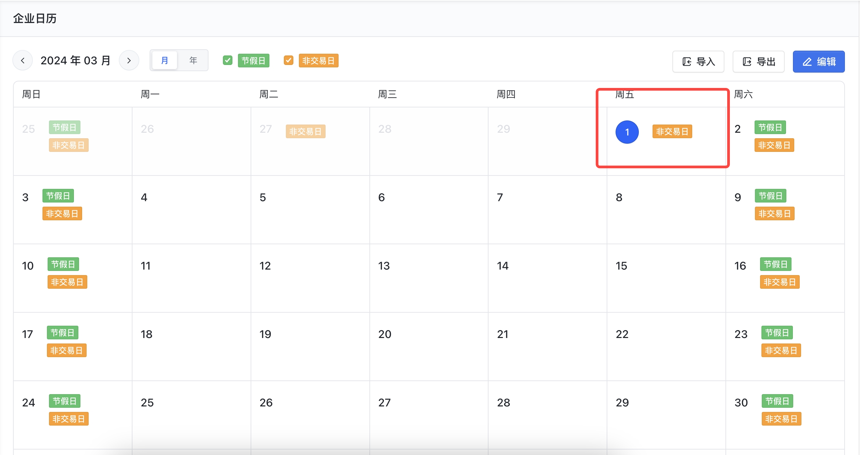Click 非交易日 tag on March 30
860x455 pixels.
point(782,419)
